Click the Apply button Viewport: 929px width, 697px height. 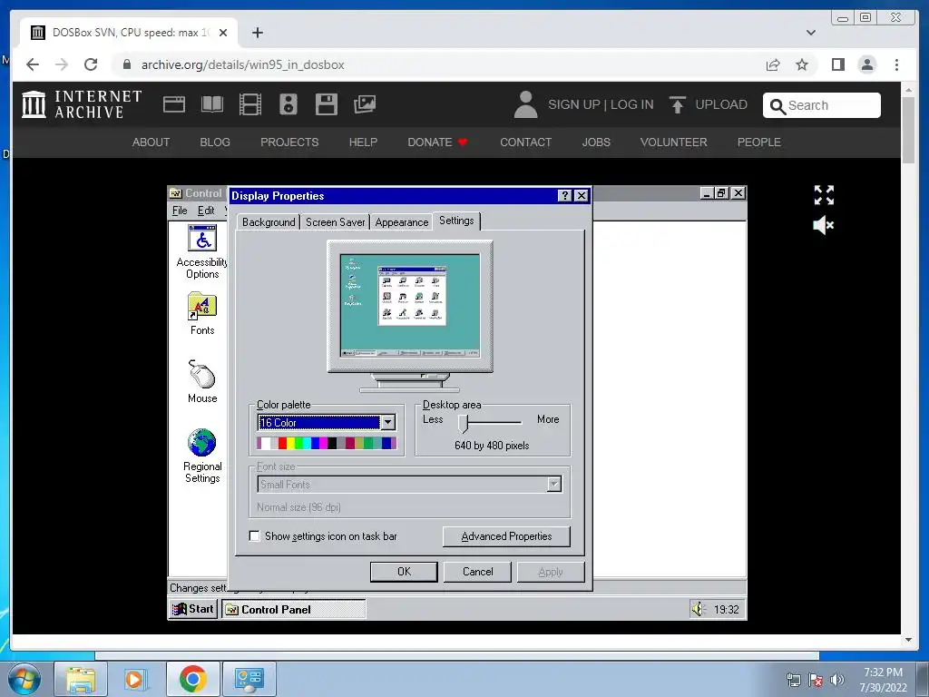tap(551, 572)
